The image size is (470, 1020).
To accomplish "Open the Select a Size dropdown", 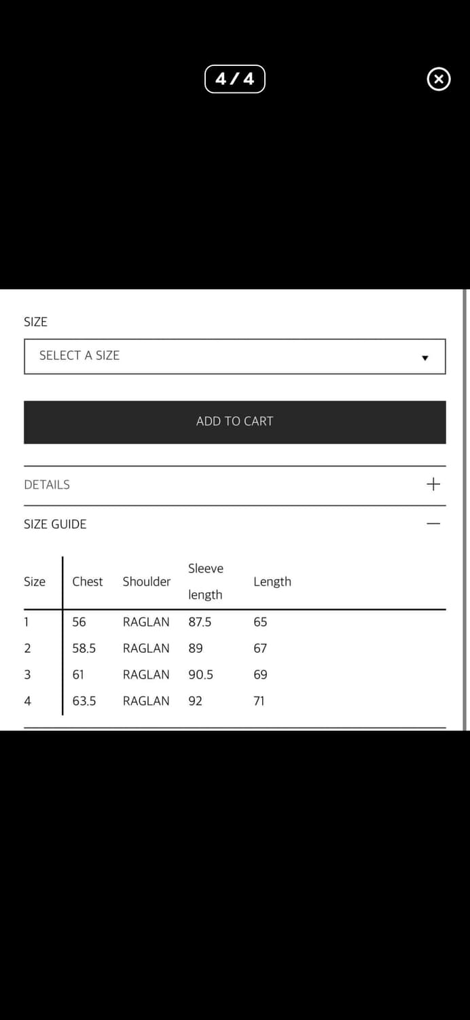I will 234,356.
